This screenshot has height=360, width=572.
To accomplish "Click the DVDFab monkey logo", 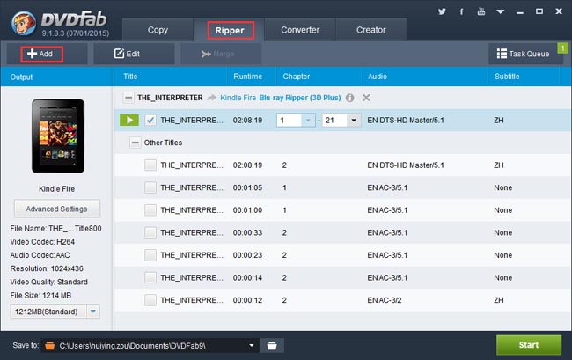I will pyautogui.click(x=24, y=24).
